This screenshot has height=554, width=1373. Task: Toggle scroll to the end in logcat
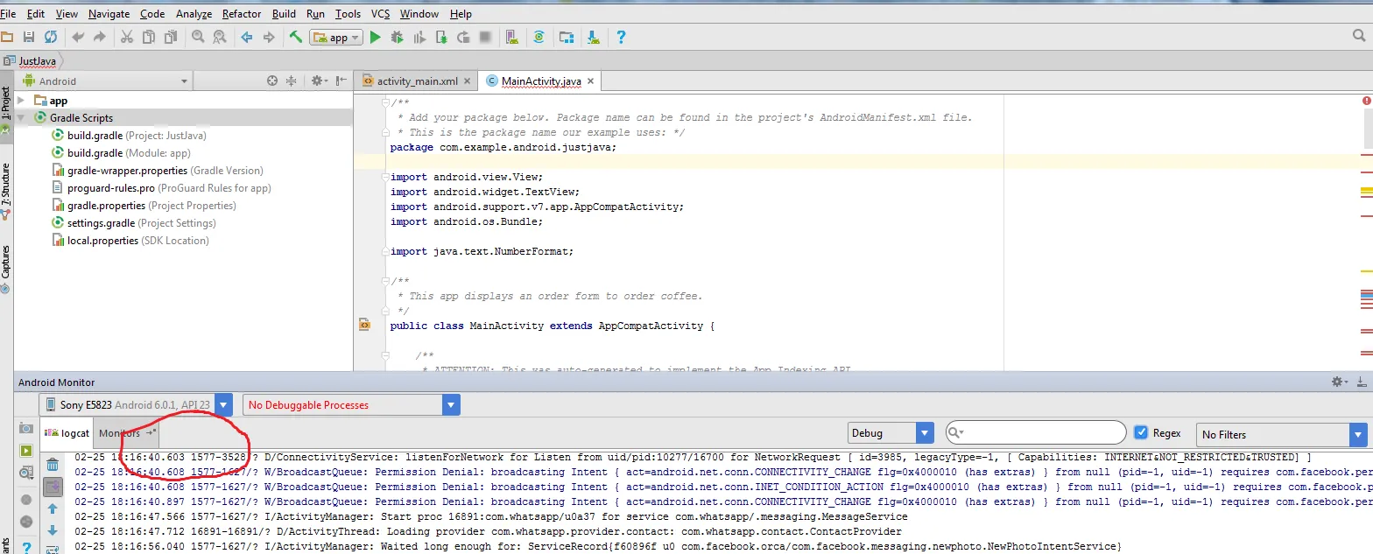click(53, 486)
